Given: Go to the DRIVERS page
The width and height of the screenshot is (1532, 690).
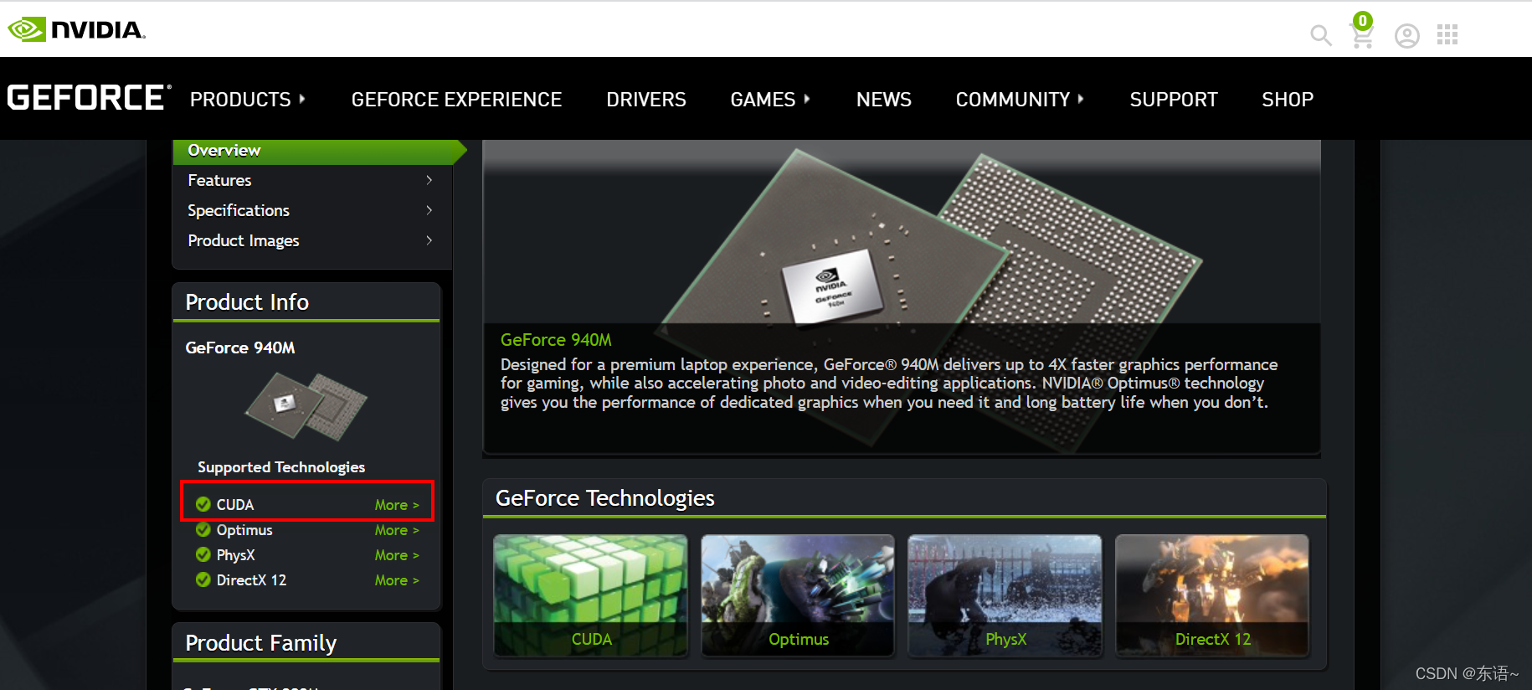Looking at the screenshot, I should tap(646, 100).
